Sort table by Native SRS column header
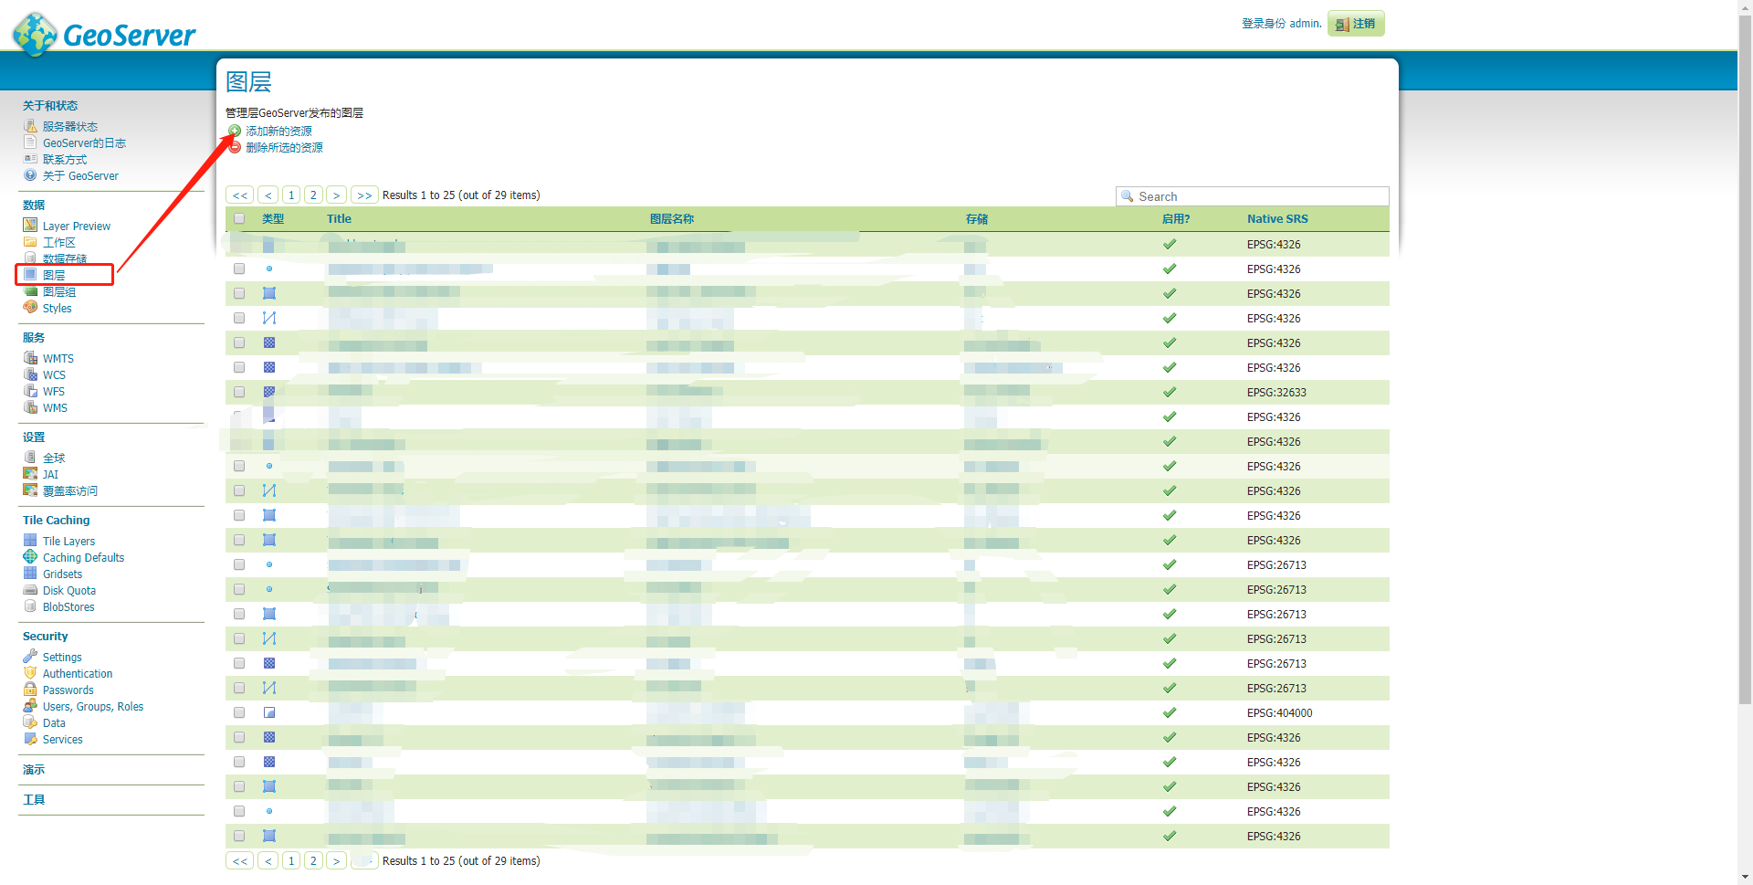 click(1277, 218)
